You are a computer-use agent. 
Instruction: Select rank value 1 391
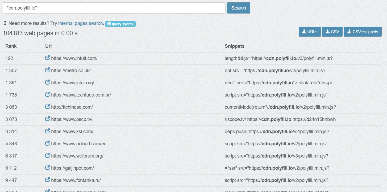pos(11,83)
